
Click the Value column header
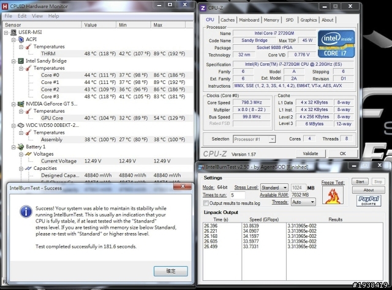pos(99,25)
